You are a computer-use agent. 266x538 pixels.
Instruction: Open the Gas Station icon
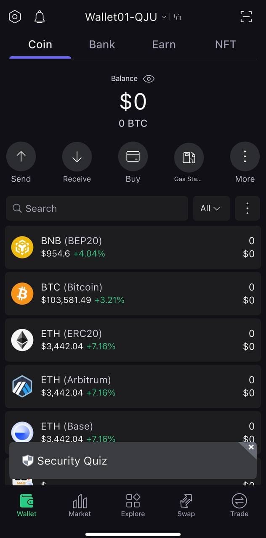point(189,157)
